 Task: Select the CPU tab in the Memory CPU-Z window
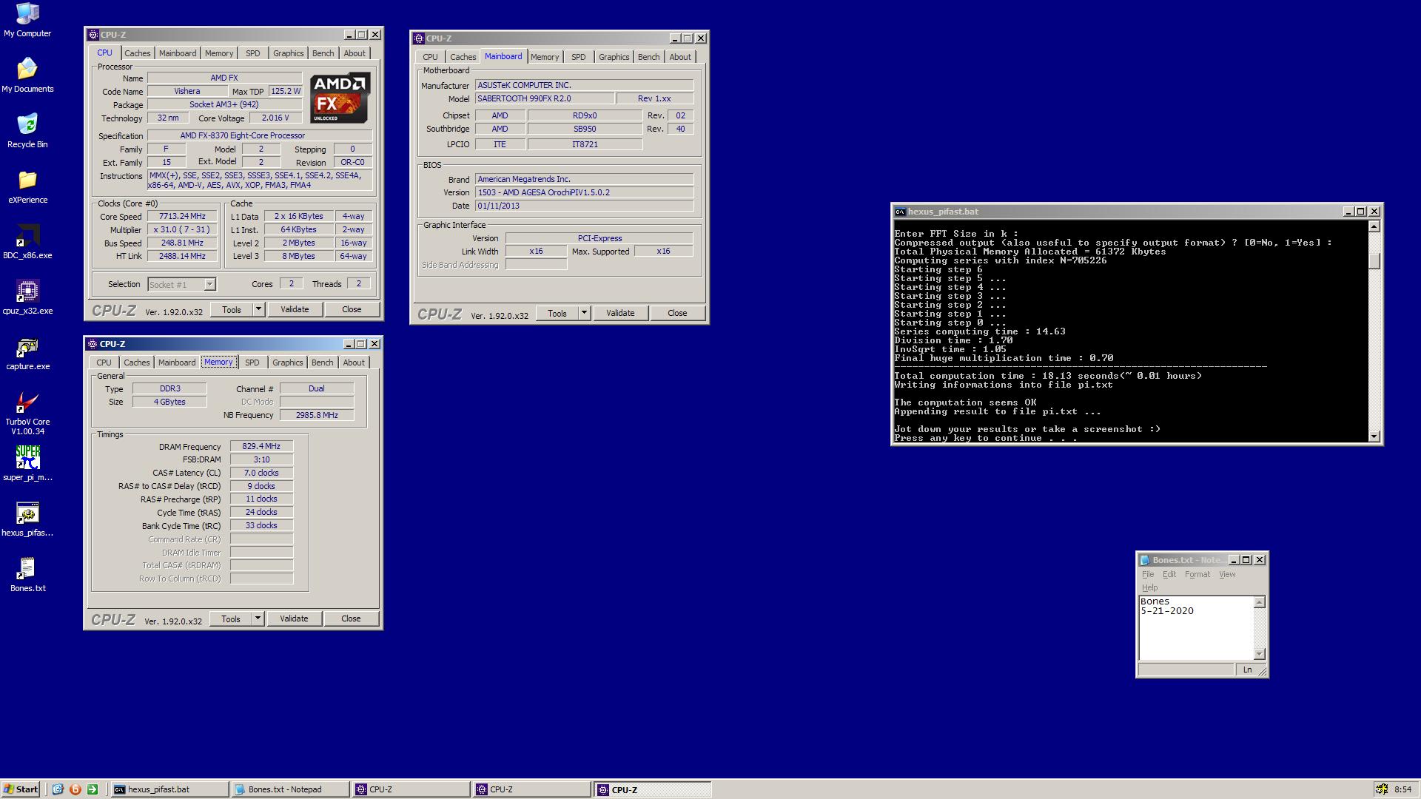point(104,363)
